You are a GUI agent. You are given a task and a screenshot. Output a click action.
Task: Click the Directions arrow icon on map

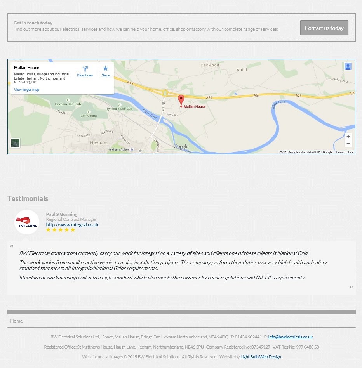pyautogui.click(x=85, y=69)
